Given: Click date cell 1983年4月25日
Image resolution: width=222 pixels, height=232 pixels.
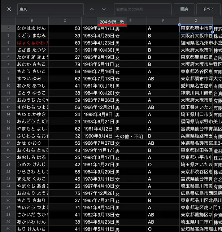Looking at the screenshot, I should tap(98, 35).
